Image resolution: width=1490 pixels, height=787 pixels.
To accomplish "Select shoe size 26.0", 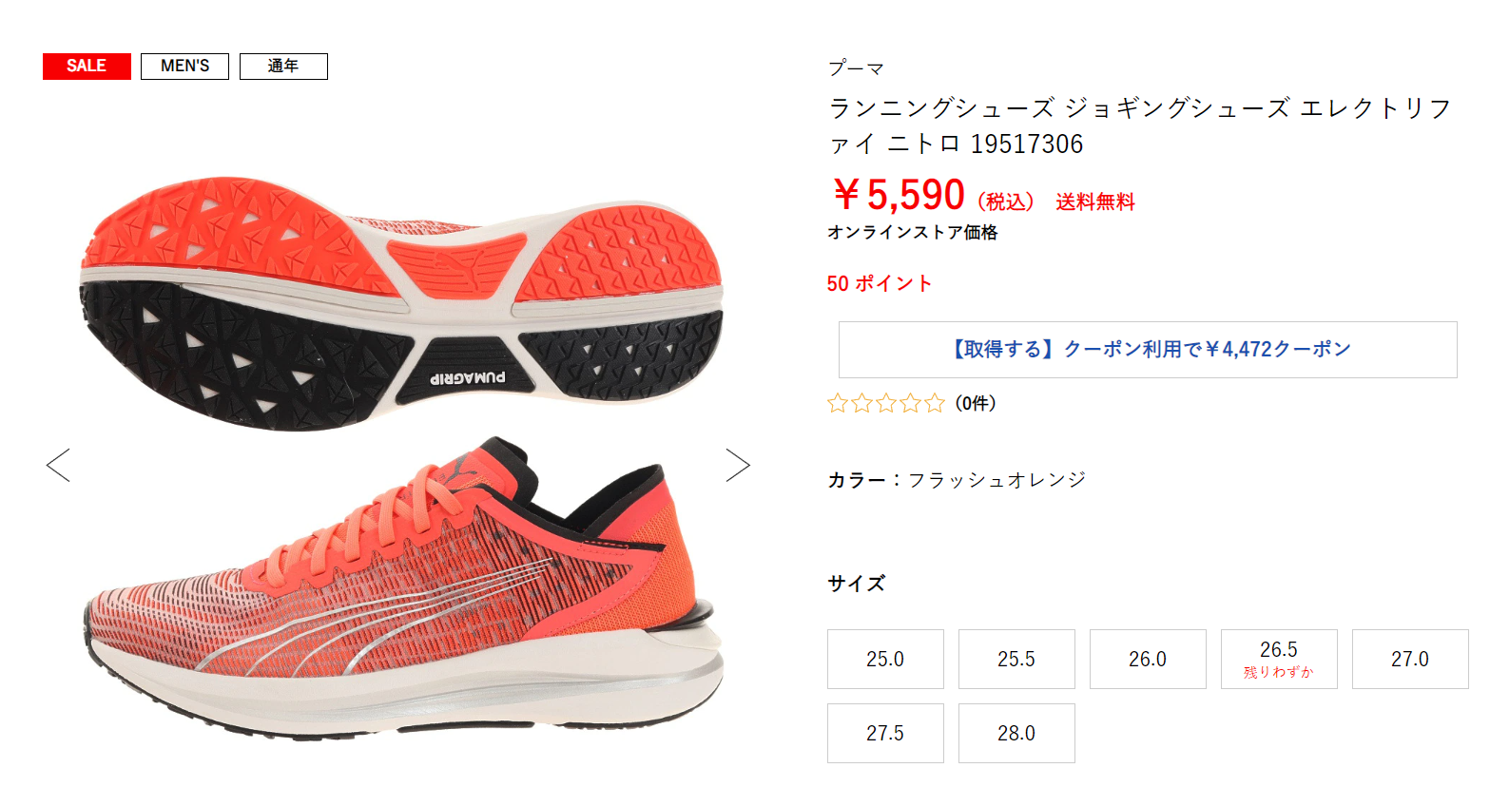I will click(1148, 659).
